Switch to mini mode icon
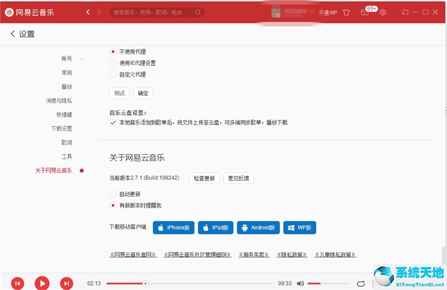Viewport: 447px width, 290px height. (405, 12)
